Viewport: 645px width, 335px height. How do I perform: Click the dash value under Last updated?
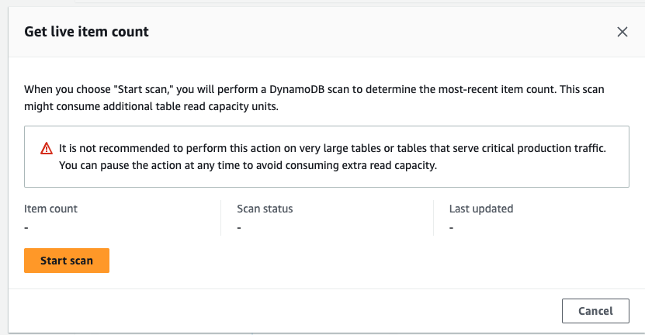(x=451, y=227)
